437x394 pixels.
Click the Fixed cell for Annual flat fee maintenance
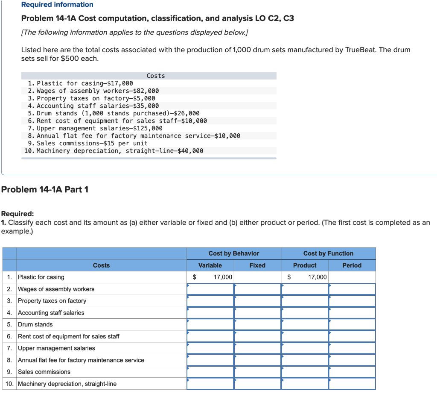click(x=257, y=360)
